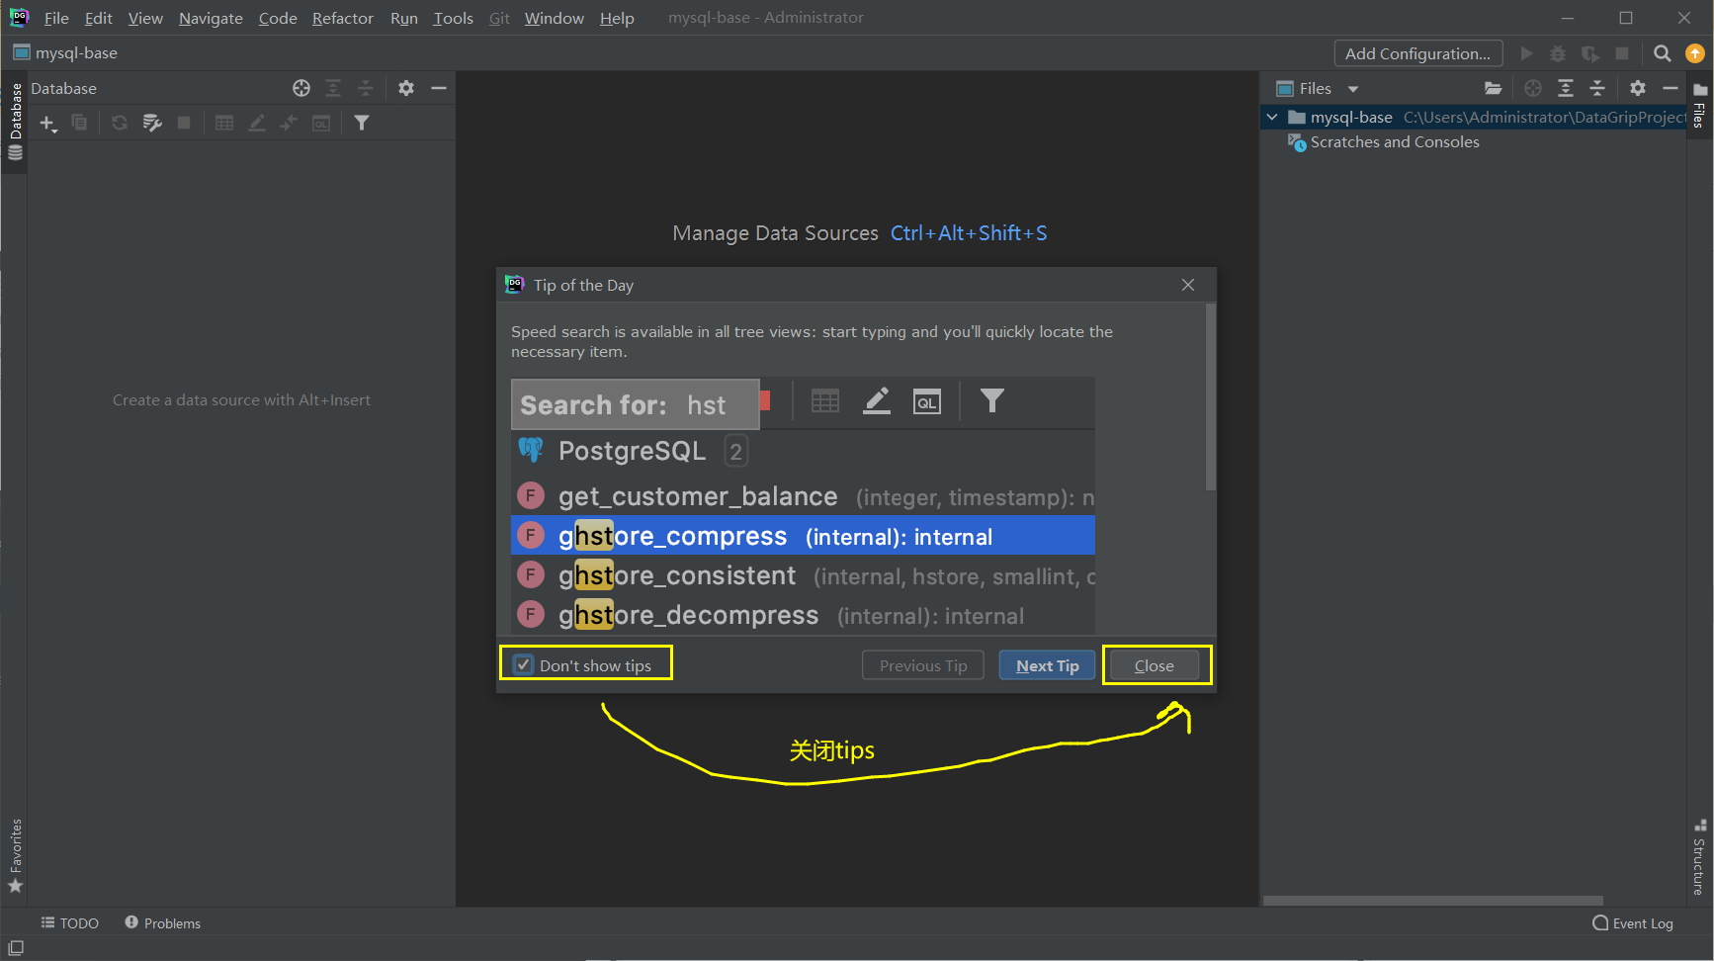Screen dimensions: 1714x961
Task: Click the Files vertical side tab on right
Action: [x=1699, y=105]
